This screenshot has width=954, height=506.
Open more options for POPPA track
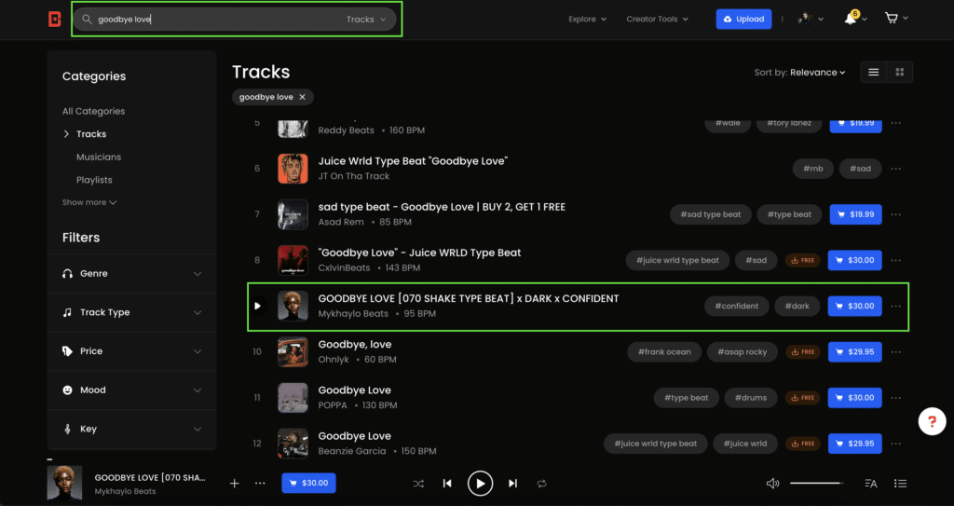[895, 398]
